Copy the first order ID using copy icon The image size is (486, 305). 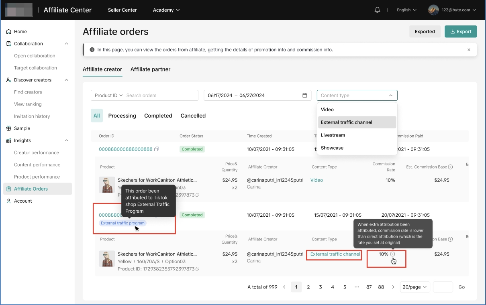click(157, 149)
